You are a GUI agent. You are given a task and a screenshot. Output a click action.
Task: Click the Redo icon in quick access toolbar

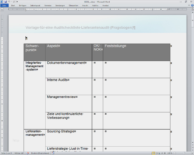14,2
